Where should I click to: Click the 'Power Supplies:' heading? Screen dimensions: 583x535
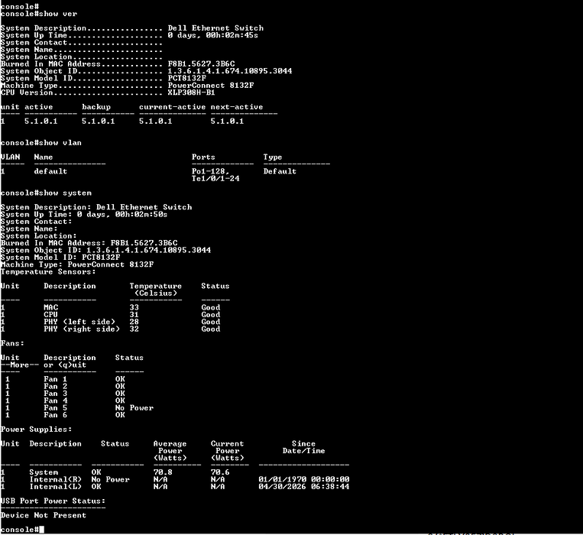point(36,430)
